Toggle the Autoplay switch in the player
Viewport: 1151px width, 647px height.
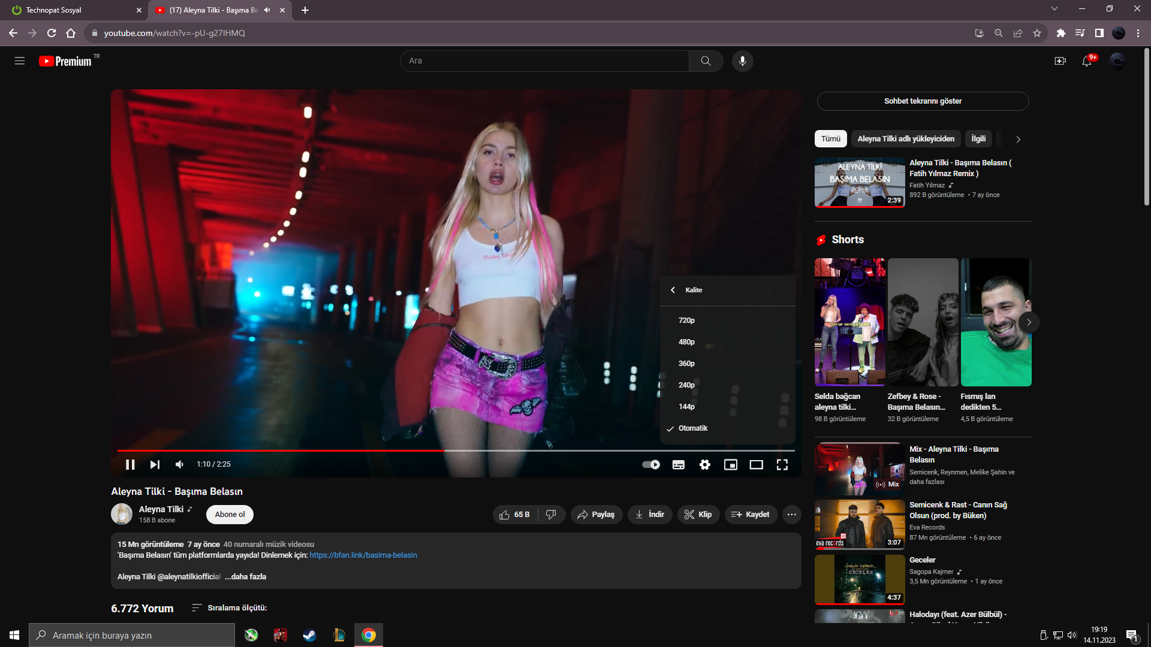650,464
